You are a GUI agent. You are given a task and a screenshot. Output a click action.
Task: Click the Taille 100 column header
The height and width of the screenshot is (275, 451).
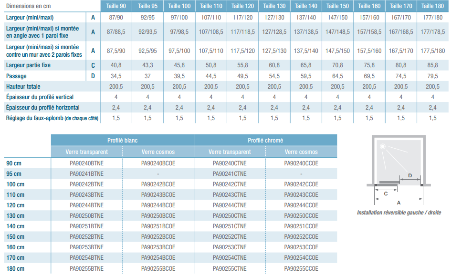click(x=179, y=6)
